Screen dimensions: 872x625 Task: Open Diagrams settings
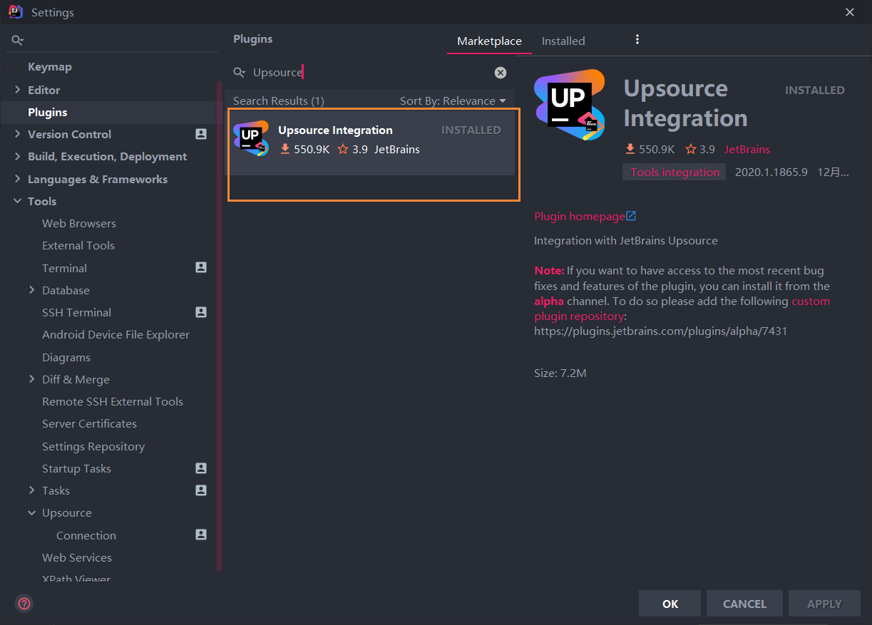66,357
